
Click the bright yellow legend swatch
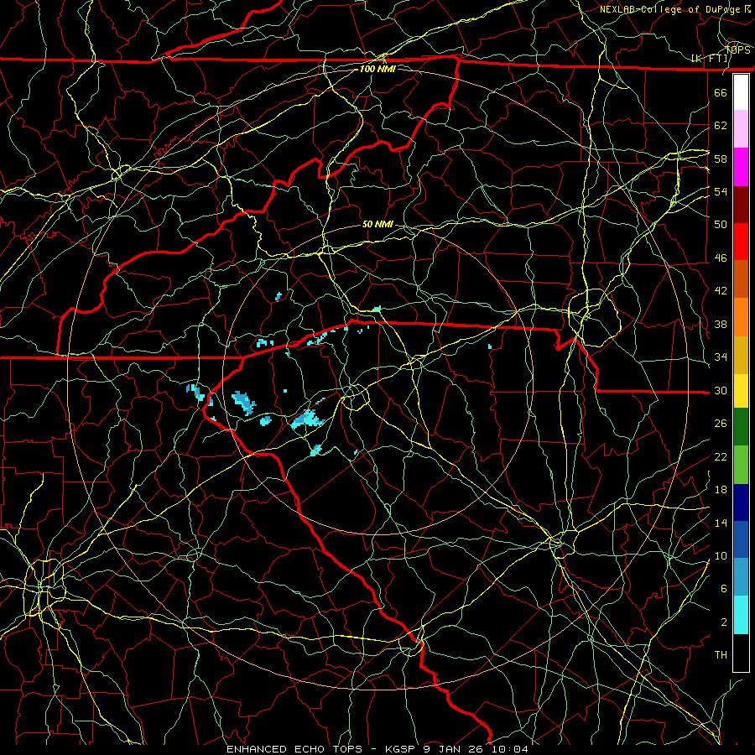741,391
